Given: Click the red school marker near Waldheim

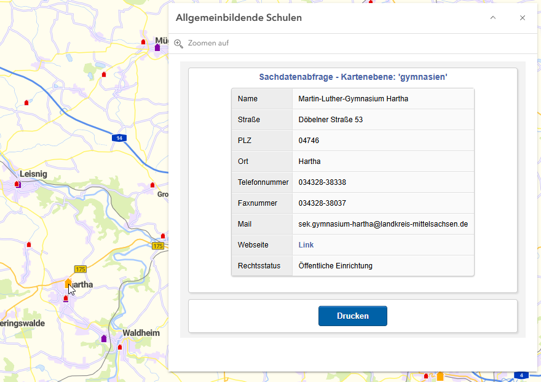Looking at the screenshot, I should pyautogui.click(x=120, y=346).
